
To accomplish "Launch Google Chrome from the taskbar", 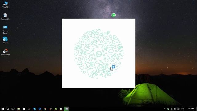I will click(x=45, y=109).
